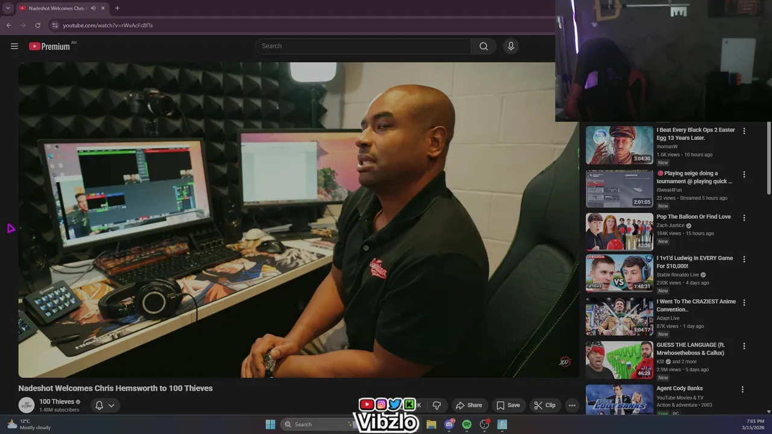This screenshot has height=434, width=772.
Task: Open the 'GUESS THE LANGUAGE' video thumbnail
Action: [619, 360]
